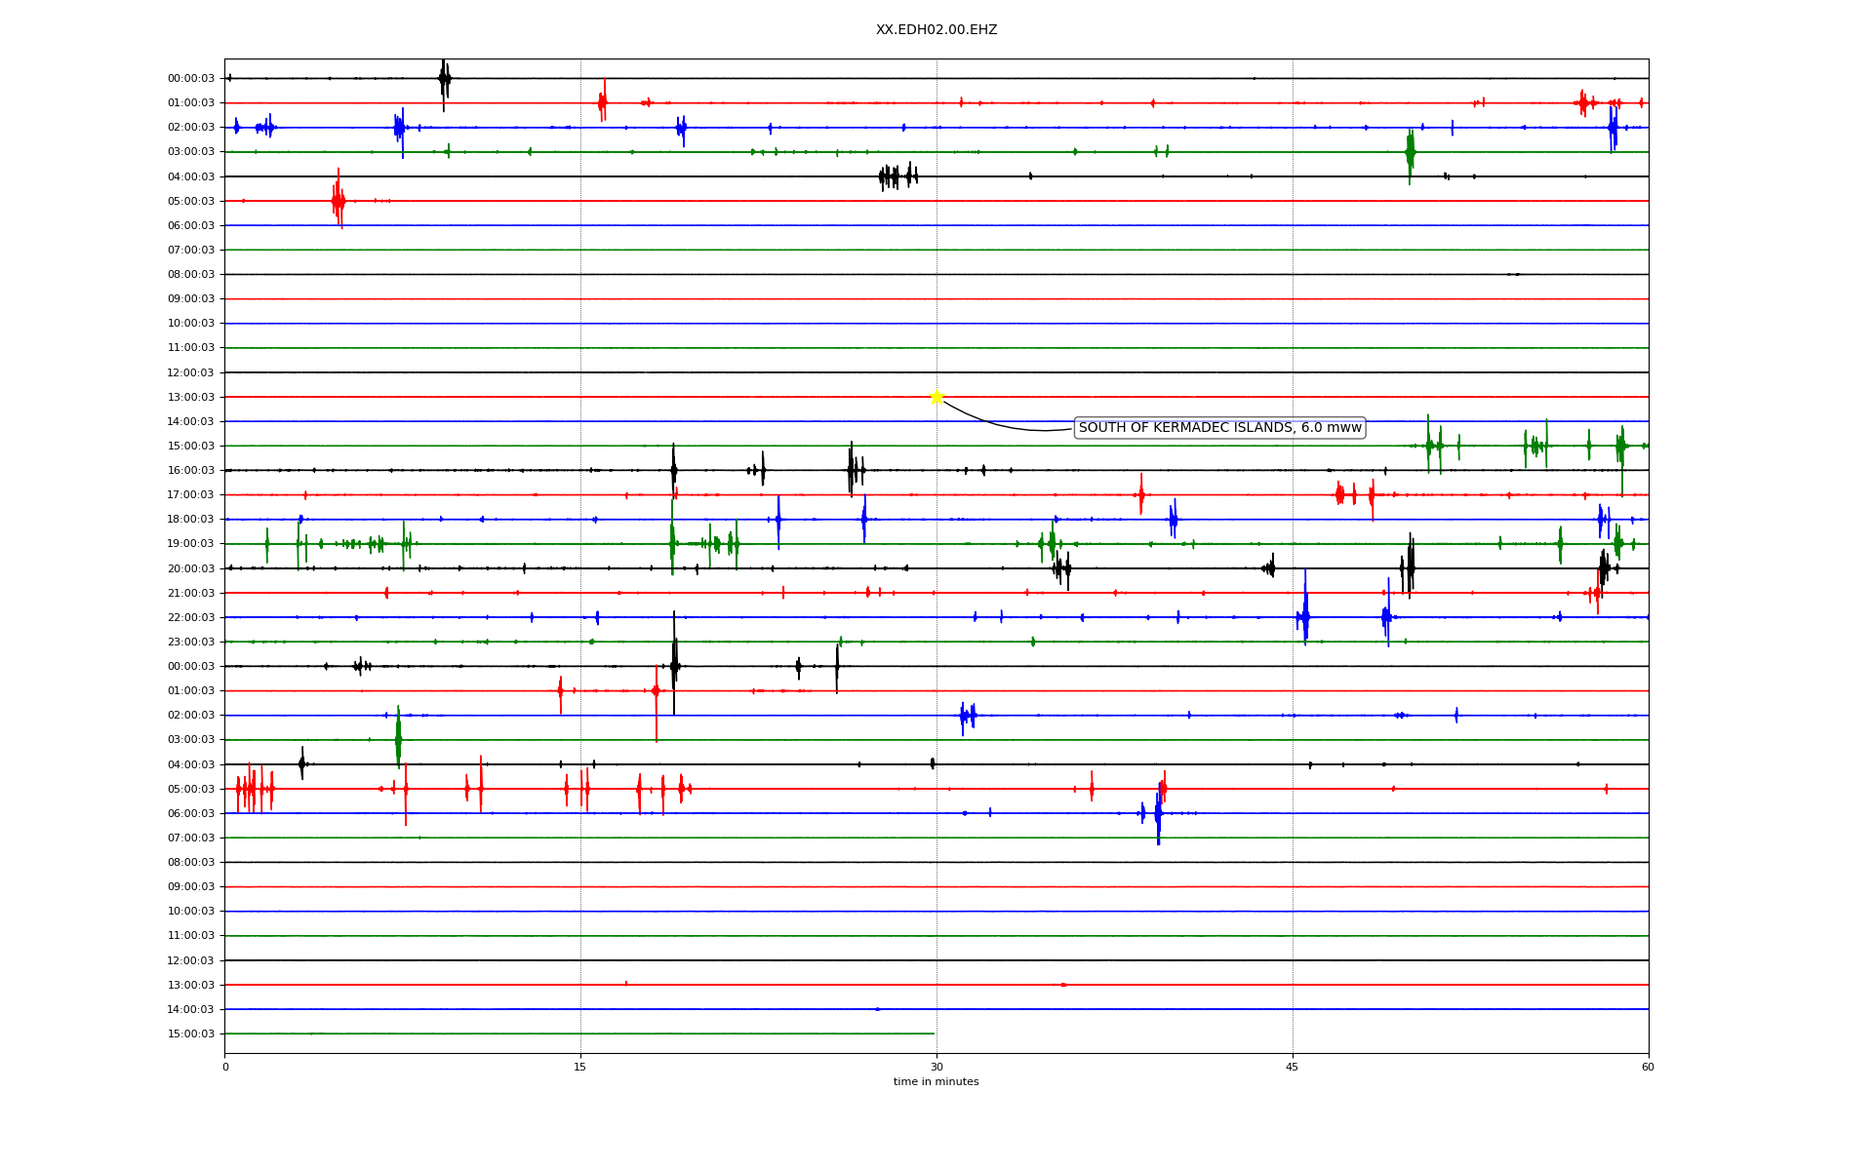The image size is (1873, 1170).
Task: Click the 17:00:03 row time label
Action: (x=191, y=495)
